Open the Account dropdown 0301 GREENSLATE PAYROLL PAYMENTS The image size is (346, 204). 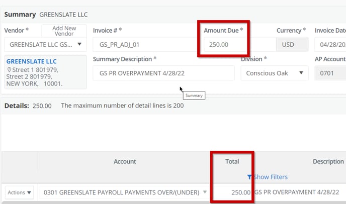click(124, 192)
